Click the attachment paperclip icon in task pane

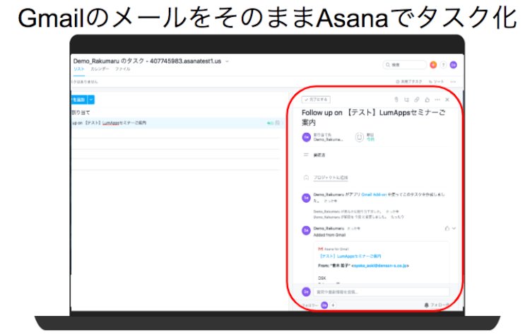(x=396, y=100)
